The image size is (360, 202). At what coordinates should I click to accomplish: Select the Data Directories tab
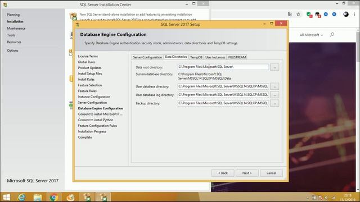click(x=176, y=57)
